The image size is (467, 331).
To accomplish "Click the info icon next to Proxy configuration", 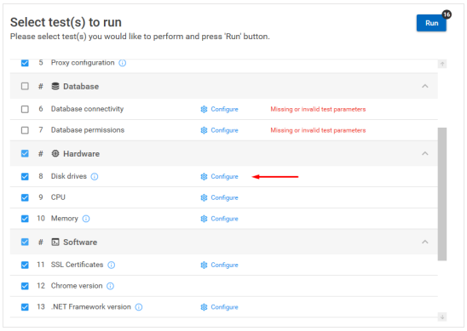I will pos(123,63).
